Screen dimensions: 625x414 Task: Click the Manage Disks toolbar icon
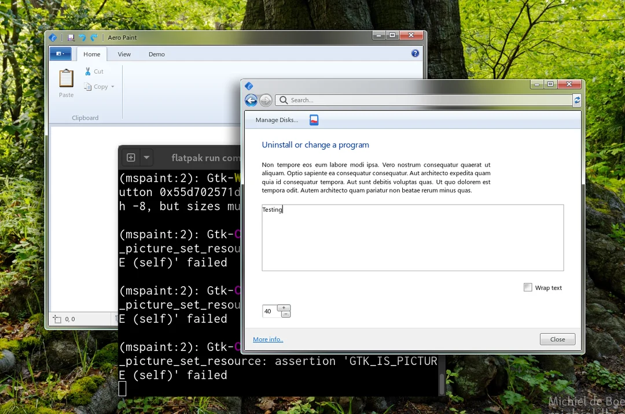[x=314, y=120]
